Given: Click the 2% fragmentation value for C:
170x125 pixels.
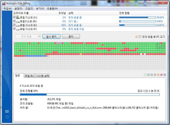Looking at the screenshot, I should pos(64,17).
